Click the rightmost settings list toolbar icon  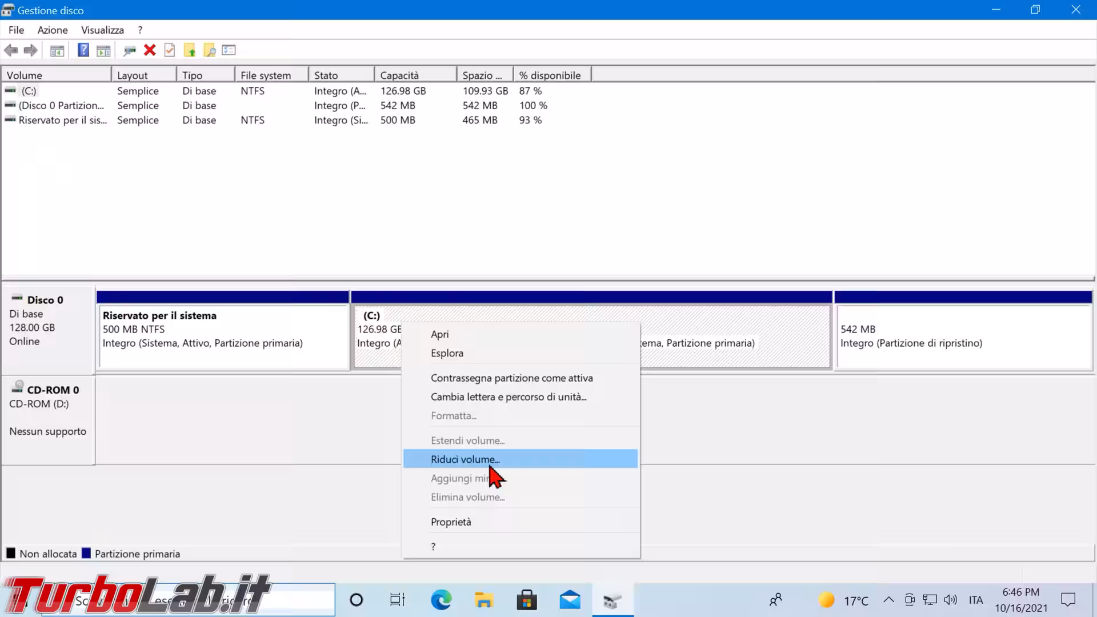(x=229, y=50)
